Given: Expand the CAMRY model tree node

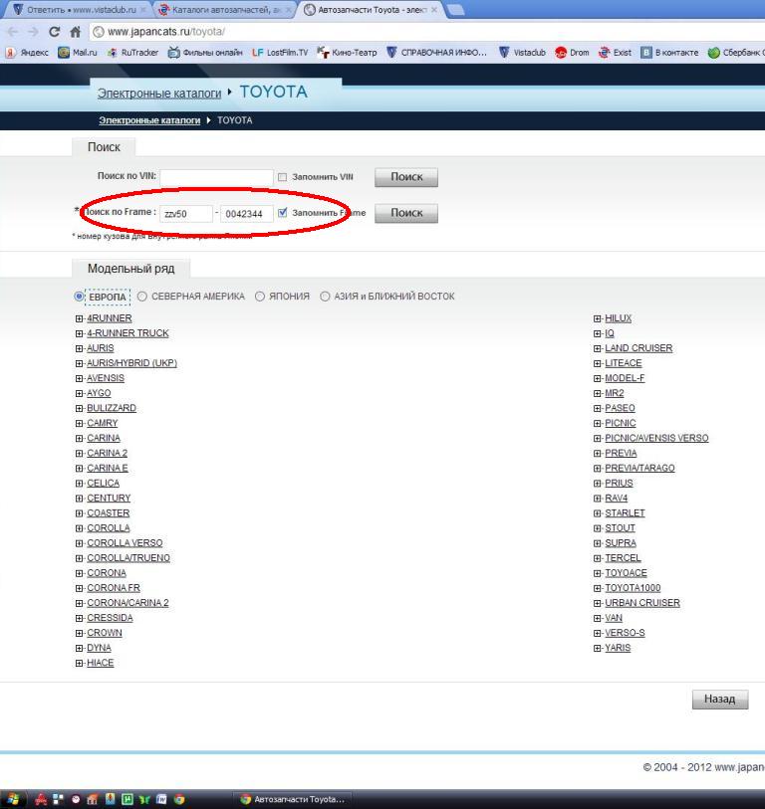Looking at the screenshot, I should point(80,424).
